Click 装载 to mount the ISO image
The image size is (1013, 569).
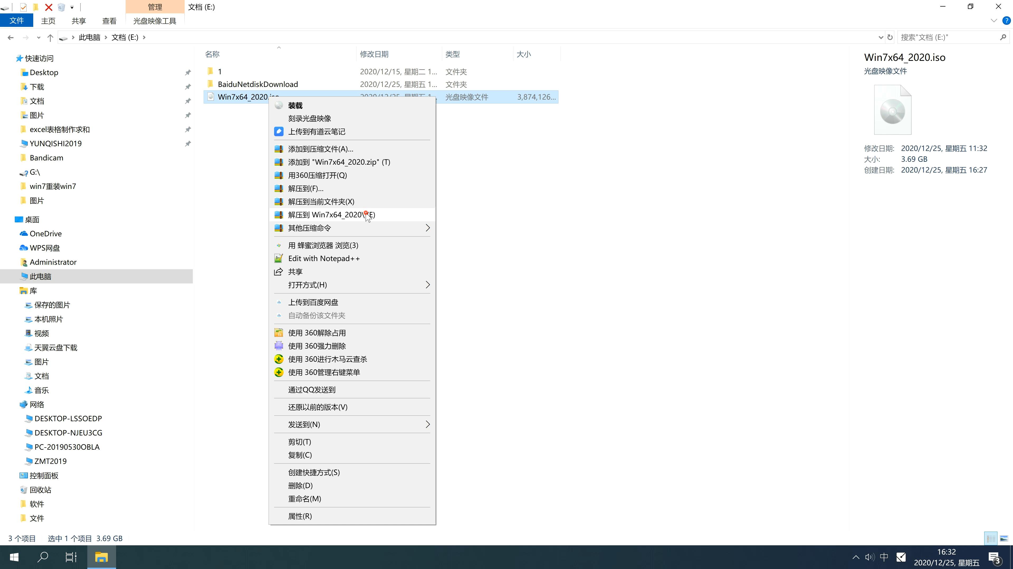[296, 105]
